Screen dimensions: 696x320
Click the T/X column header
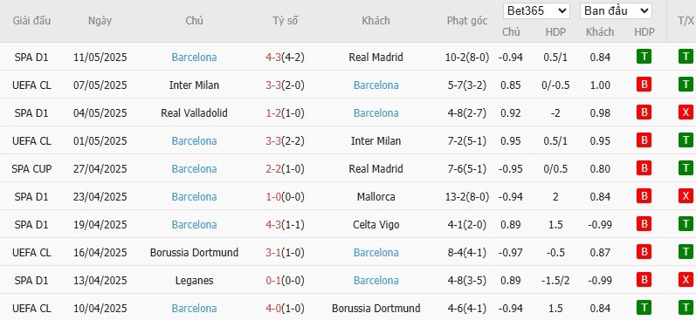[x=686, y=21]
